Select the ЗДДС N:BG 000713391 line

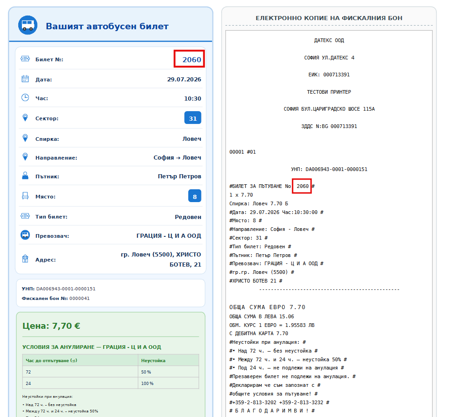(x=329, y=126)
